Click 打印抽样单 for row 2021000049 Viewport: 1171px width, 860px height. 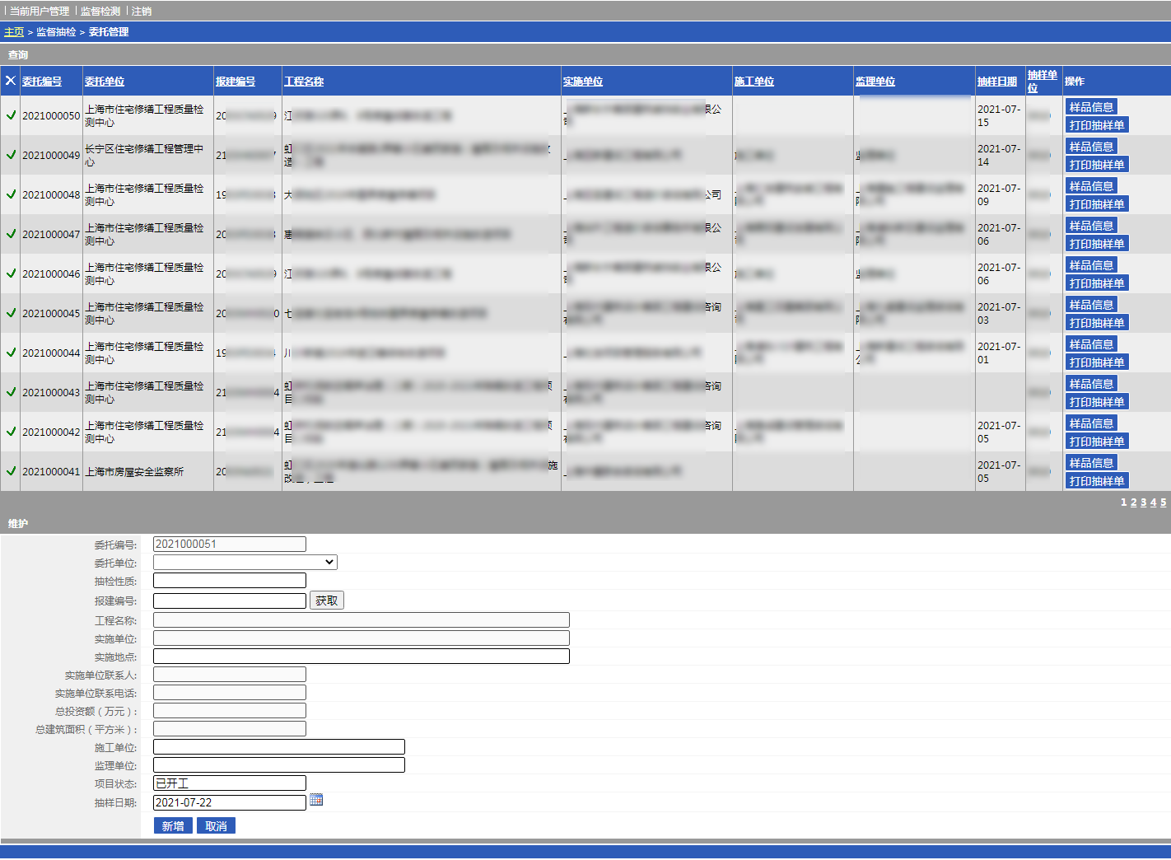click(1096, 165)
